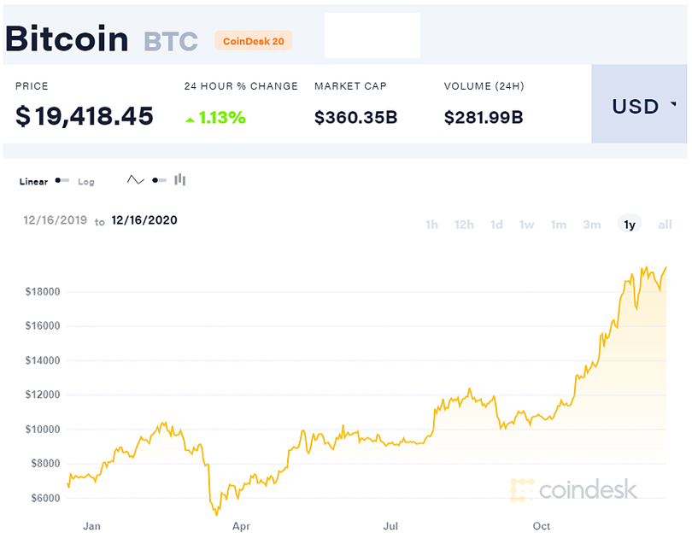Click the CoinDesk 20 badge

253,40
